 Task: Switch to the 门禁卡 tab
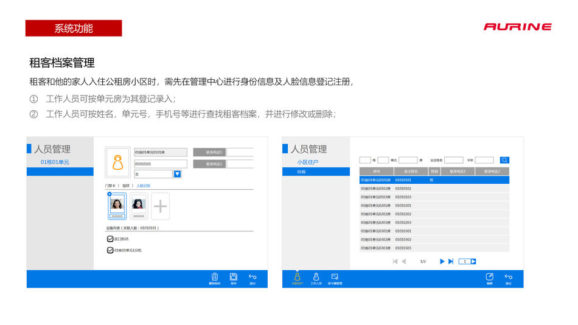click(x=110, y=185)
